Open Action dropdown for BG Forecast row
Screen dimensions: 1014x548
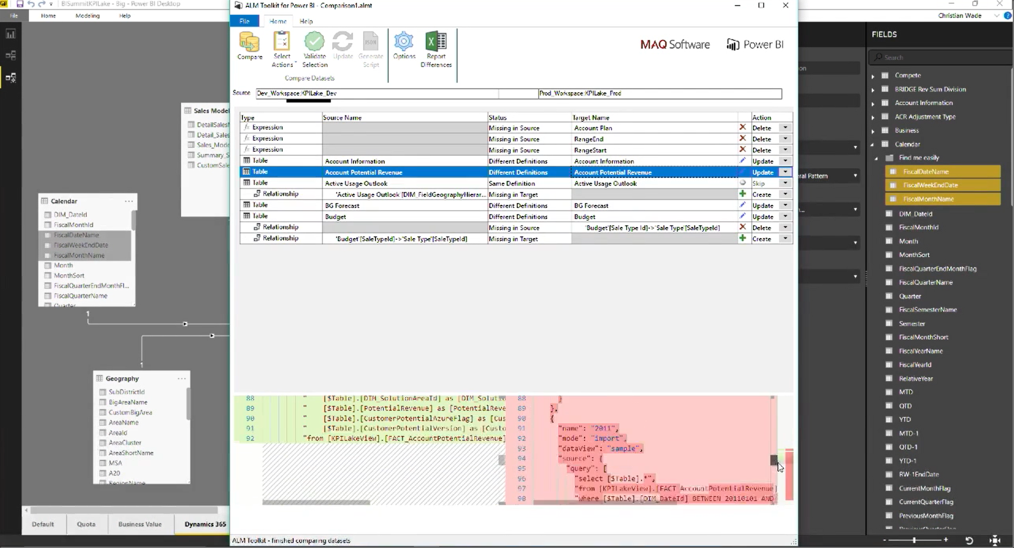click(x=785, y=205)
